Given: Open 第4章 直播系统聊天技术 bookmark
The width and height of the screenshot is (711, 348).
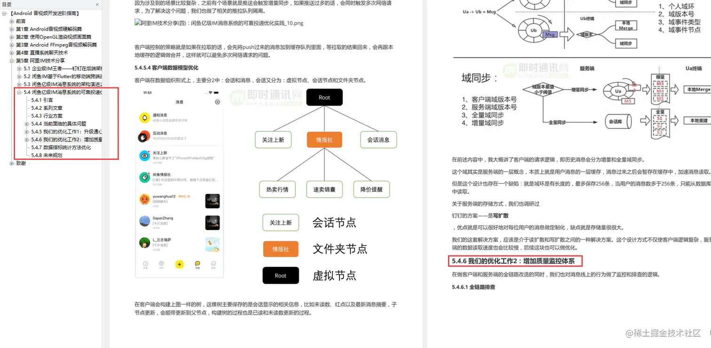Looking at the screenshot, I should click(x=42, y=53).
